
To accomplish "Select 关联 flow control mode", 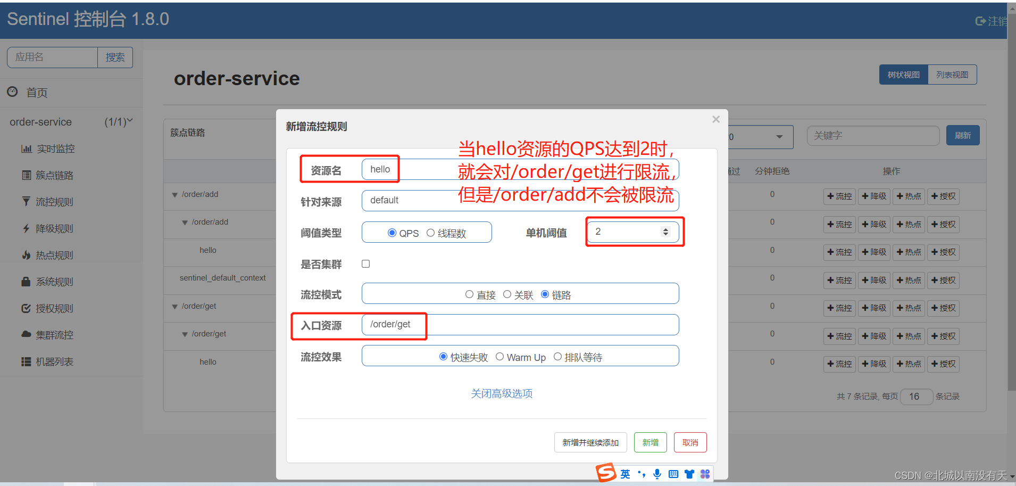I will [x=507, y=294].
